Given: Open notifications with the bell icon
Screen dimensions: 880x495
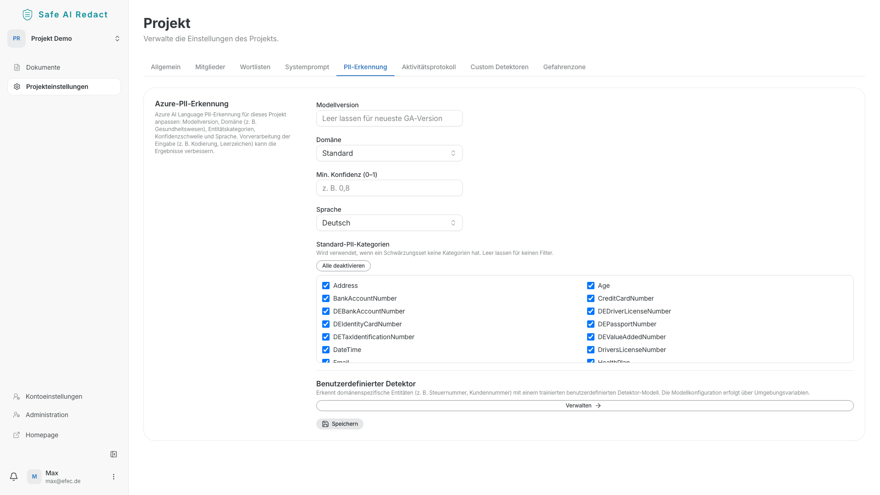Looking at the screenshot, I should 14,477.
